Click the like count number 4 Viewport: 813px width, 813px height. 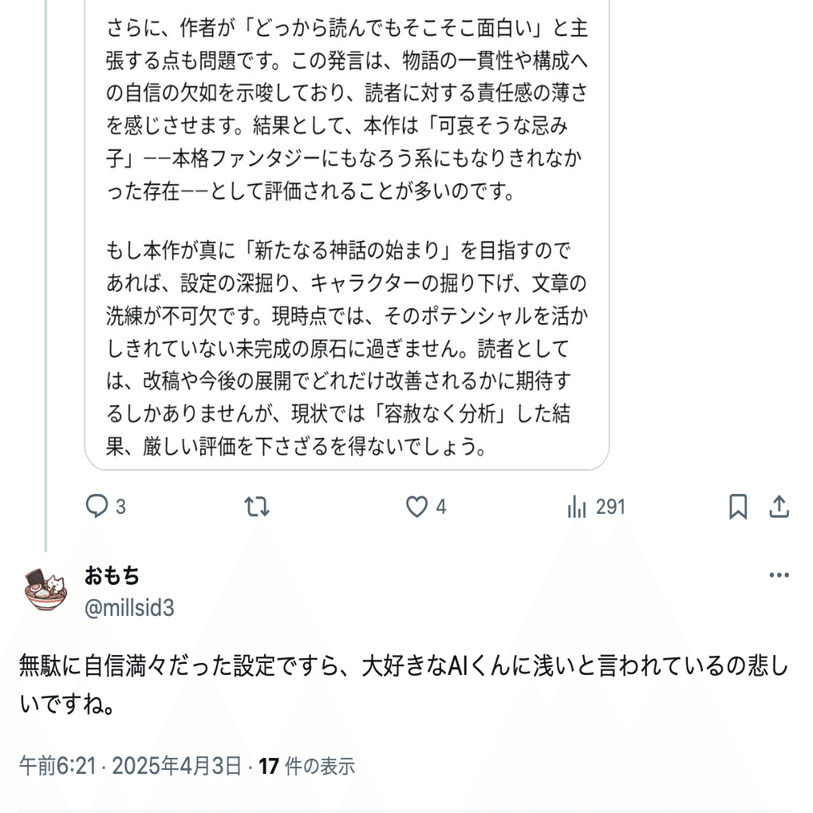441,507
